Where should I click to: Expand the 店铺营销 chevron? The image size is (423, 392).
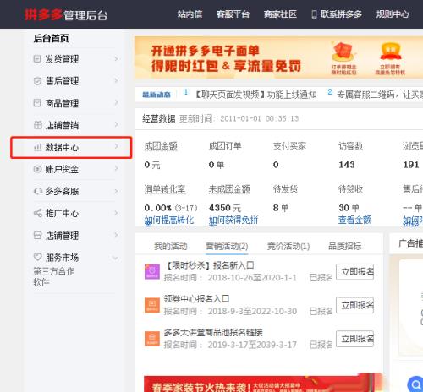pyautogui.click(x=116, y=124)
